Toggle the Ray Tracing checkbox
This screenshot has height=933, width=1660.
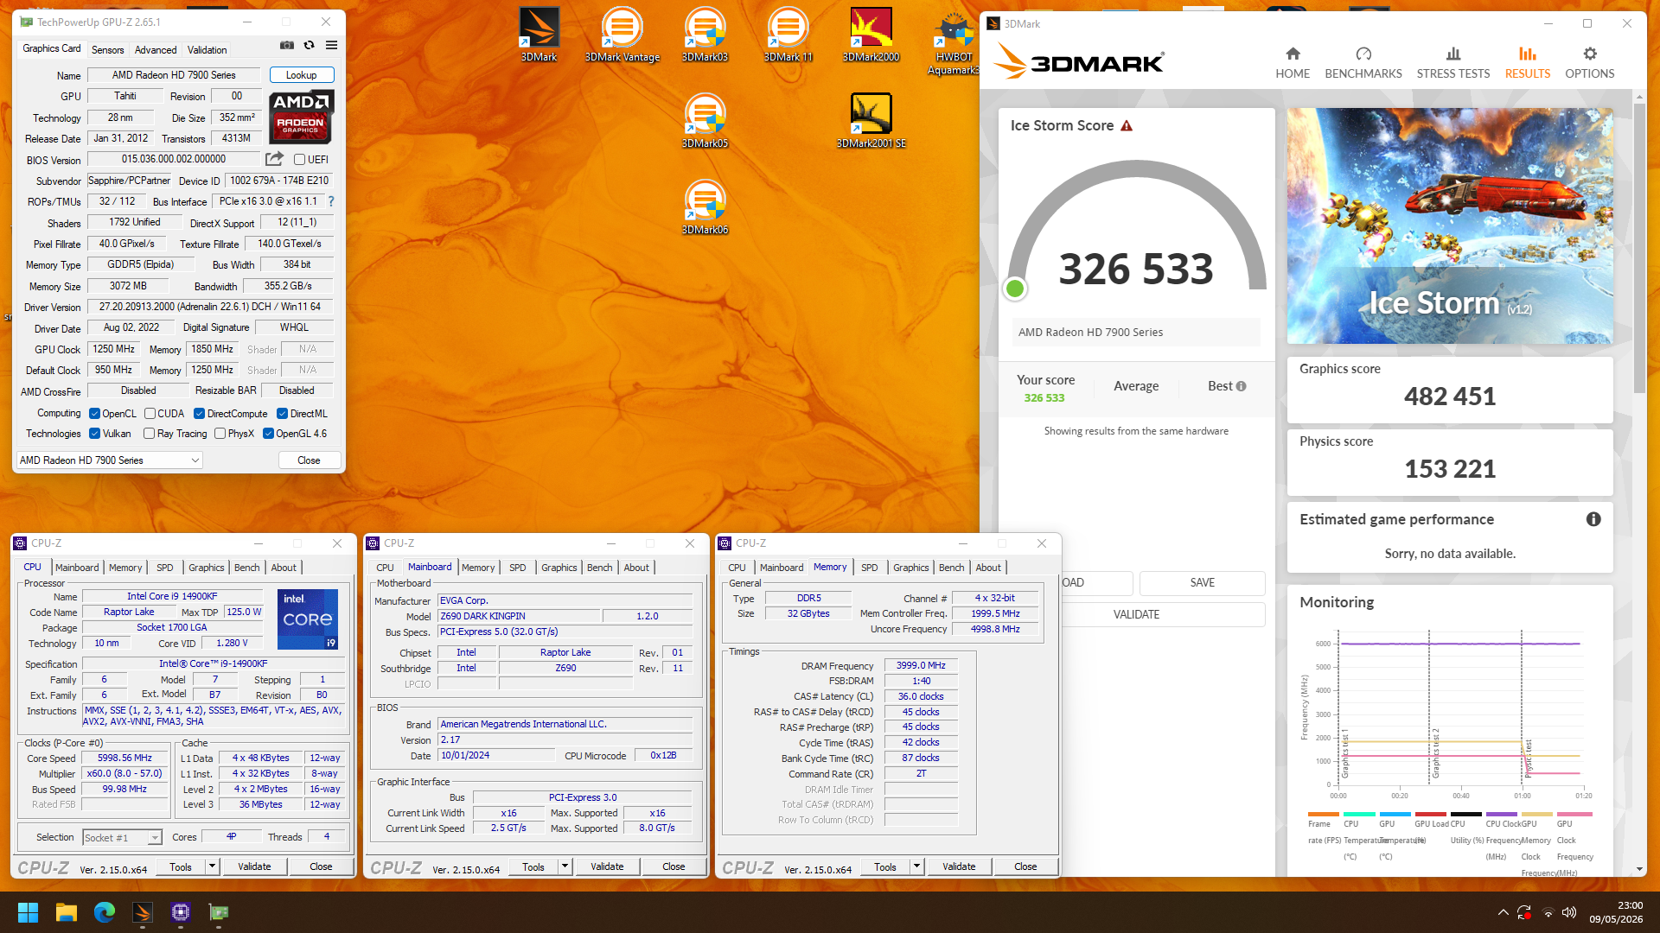[150, 434]
